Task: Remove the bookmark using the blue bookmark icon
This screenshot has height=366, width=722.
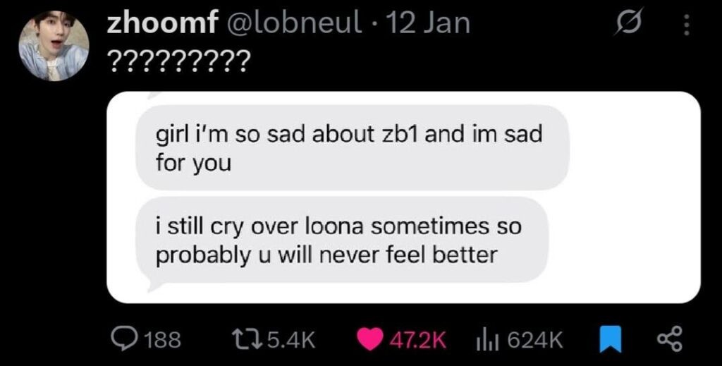Action: (608, 341)
